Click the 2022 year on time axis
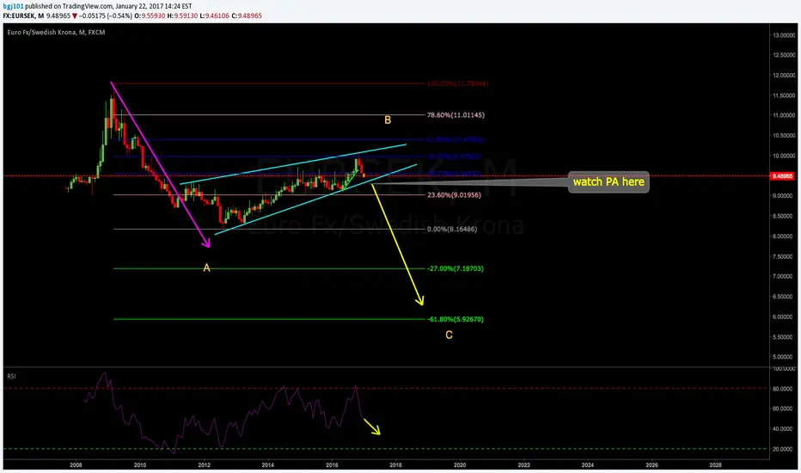The width and height of the screenshot is (801, 473). (x=523, y=464)
